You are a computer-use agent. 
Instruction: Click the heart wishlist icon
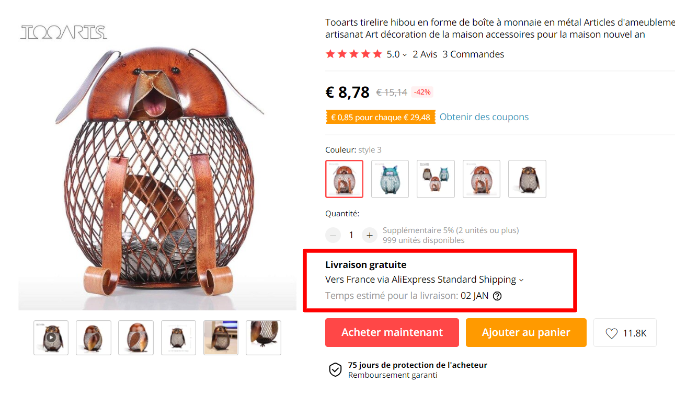pyautogui.click(x=612, y=333)
